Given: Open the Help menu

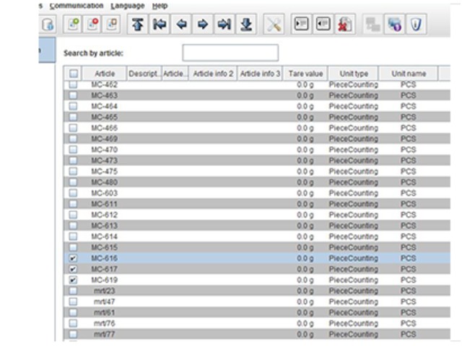Looking at the screenshot, I should point(160,5).
